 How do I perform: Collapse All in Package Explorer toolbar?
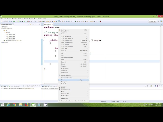coord(28,24)
